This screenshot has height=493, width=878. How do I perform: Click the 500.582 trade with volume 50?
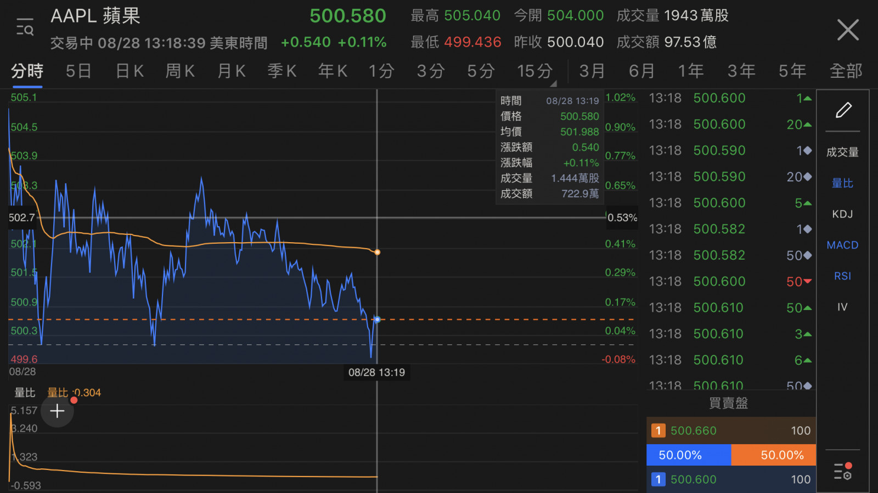tap(730, 255)
